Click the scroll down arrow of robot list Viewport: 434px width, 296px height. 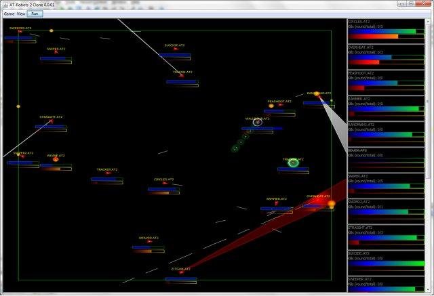pyautogui.click(x=427, y=289)
